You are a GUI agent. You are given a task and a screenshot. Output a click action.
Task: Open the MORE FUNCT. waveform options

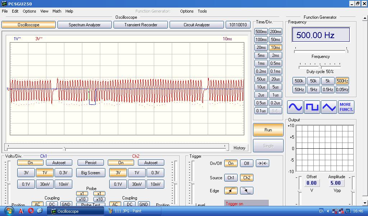[x=346, y=107]
